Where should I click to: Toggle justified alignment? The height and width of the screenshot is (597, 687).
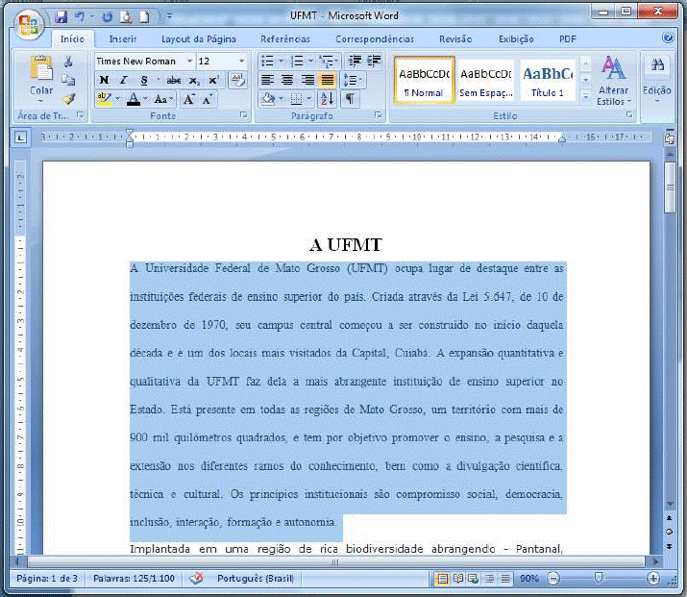tap(328, 80)
